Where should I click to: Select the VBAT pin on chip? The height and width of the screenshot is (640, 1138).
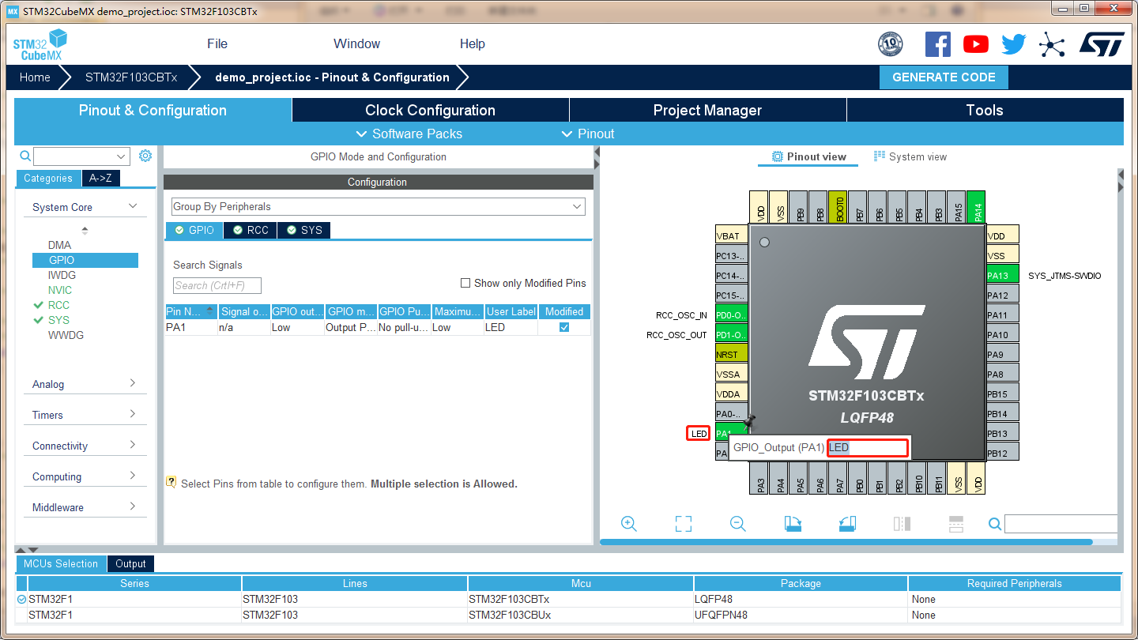[731, 236]
